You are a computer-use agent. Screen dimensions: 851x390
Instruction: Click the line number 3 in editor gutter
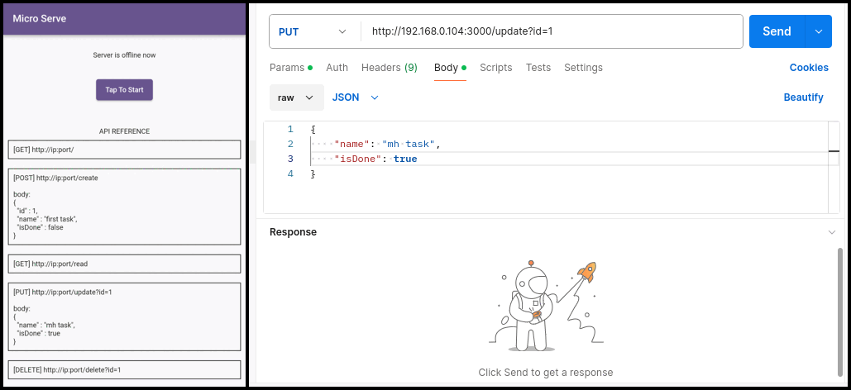tap(290, 159)
